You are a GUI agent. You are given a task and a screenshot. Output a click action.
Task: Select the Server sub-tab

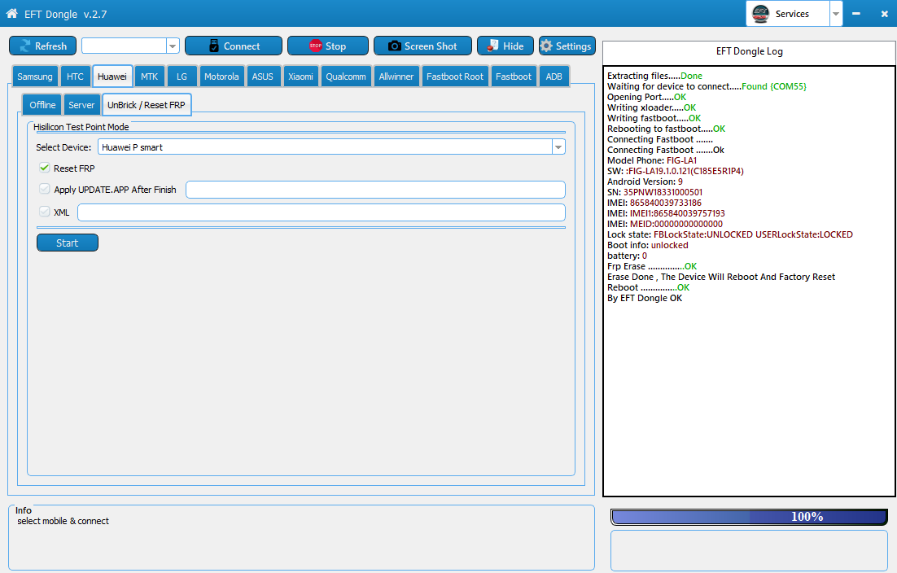point(81,105)
